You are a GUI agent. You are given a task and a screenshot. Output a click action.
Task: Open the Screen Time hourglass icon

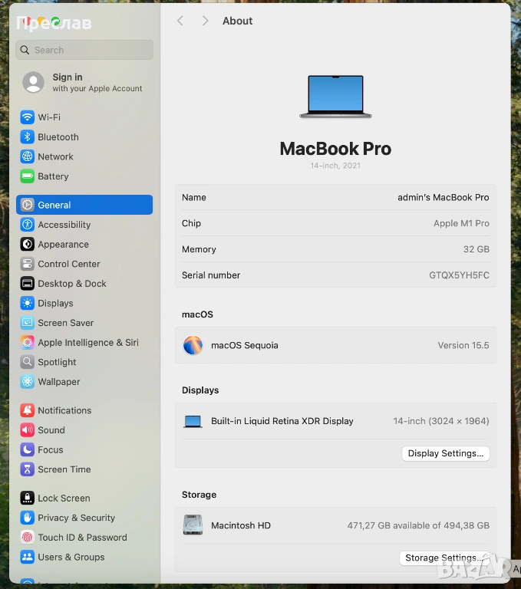(x=28, y=469)
